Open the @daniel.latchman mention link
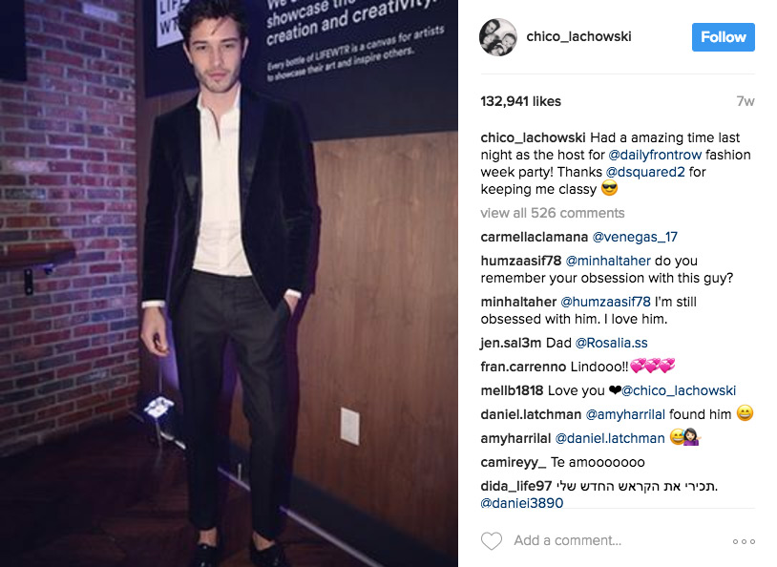This screenshot has width=777, height=567. click(x=610, y=439)
